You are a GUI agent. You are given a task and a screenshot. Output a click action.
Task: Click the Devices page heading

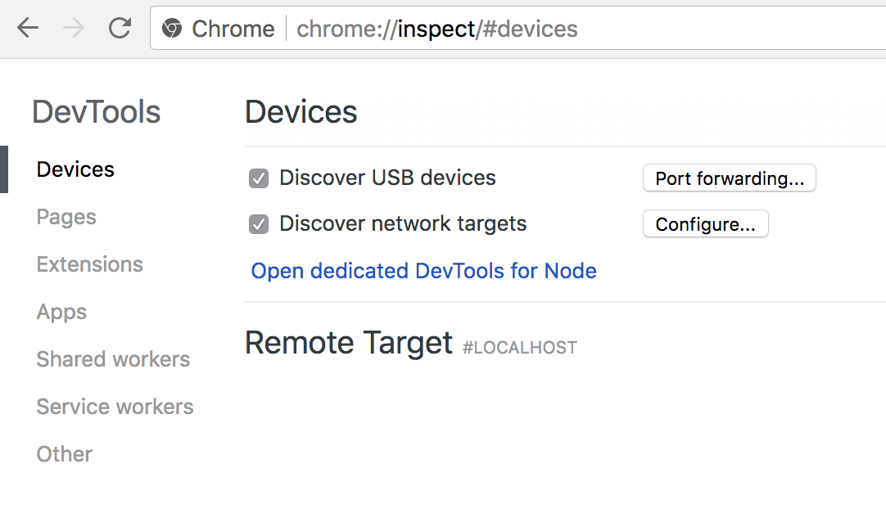tap(301, 112)
